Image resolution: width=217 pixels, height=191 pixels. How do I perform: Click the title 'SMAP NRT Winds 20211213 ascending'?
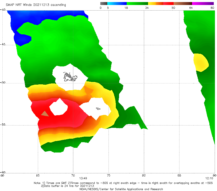click(36, 5)
